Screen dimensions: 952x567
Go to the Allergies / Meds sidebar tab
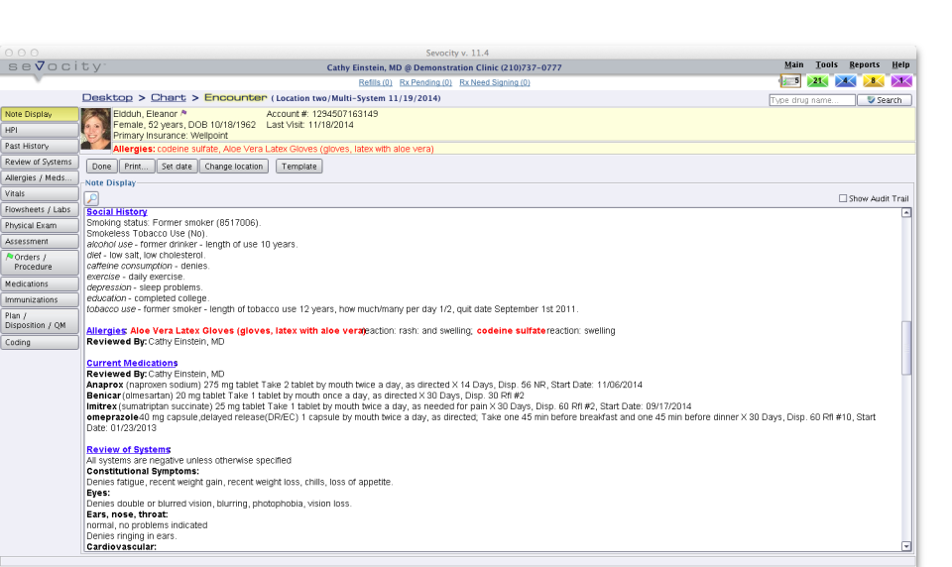(40, 177)
